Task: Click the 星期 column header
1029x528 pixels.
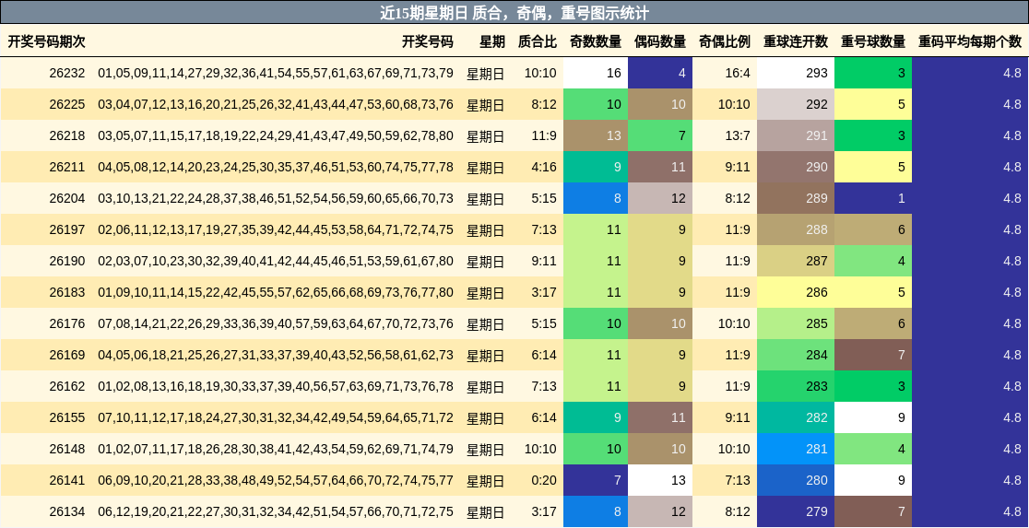Action: (492, 42)
